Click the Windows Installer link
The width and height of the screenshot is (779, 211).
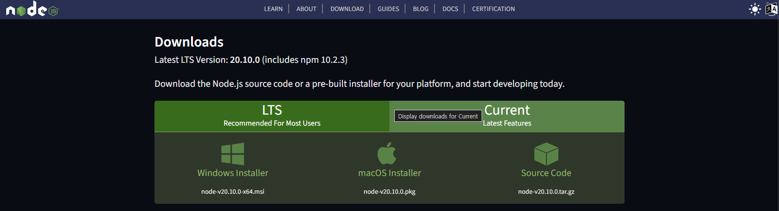pos(233,173)
